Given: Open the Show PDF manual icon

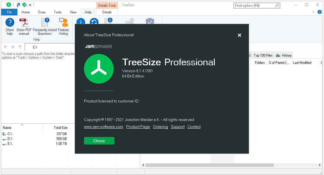Looking at the screenshot, I should (x=24, y=23).
